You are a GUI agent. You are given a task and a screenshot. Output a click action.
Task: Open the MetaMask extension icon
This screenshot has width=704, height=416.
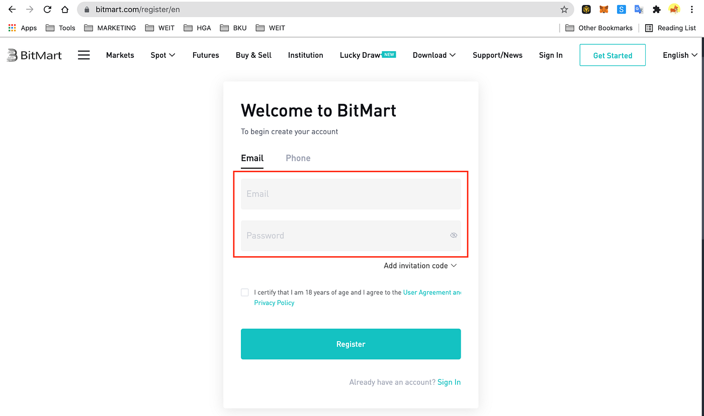click(x=603, y=9)
